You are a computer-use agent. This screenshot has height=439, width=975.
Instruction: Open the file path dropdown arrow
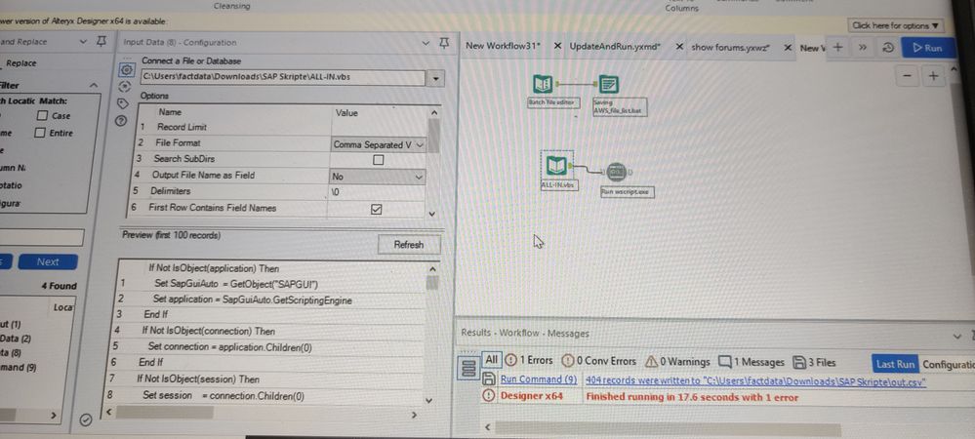pyautogui.click(x=435, y=79)
